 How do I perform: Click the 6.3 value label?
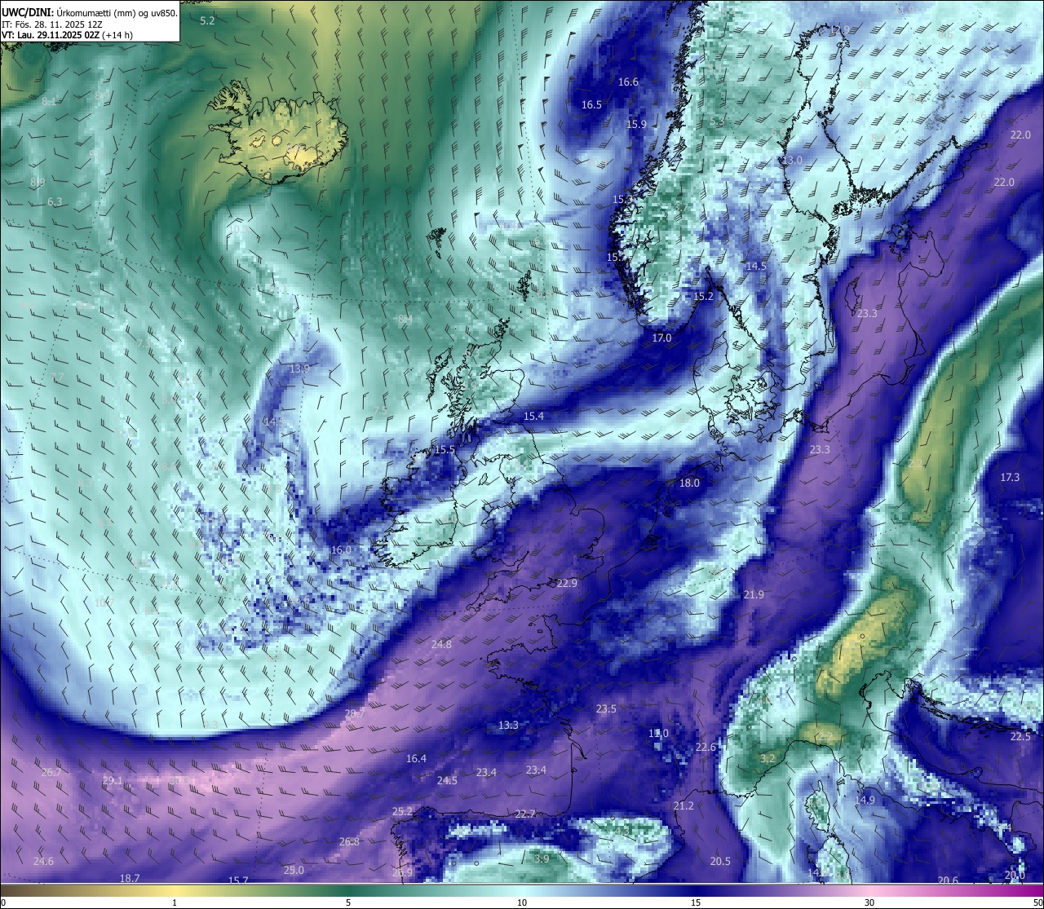coord(55,201)
